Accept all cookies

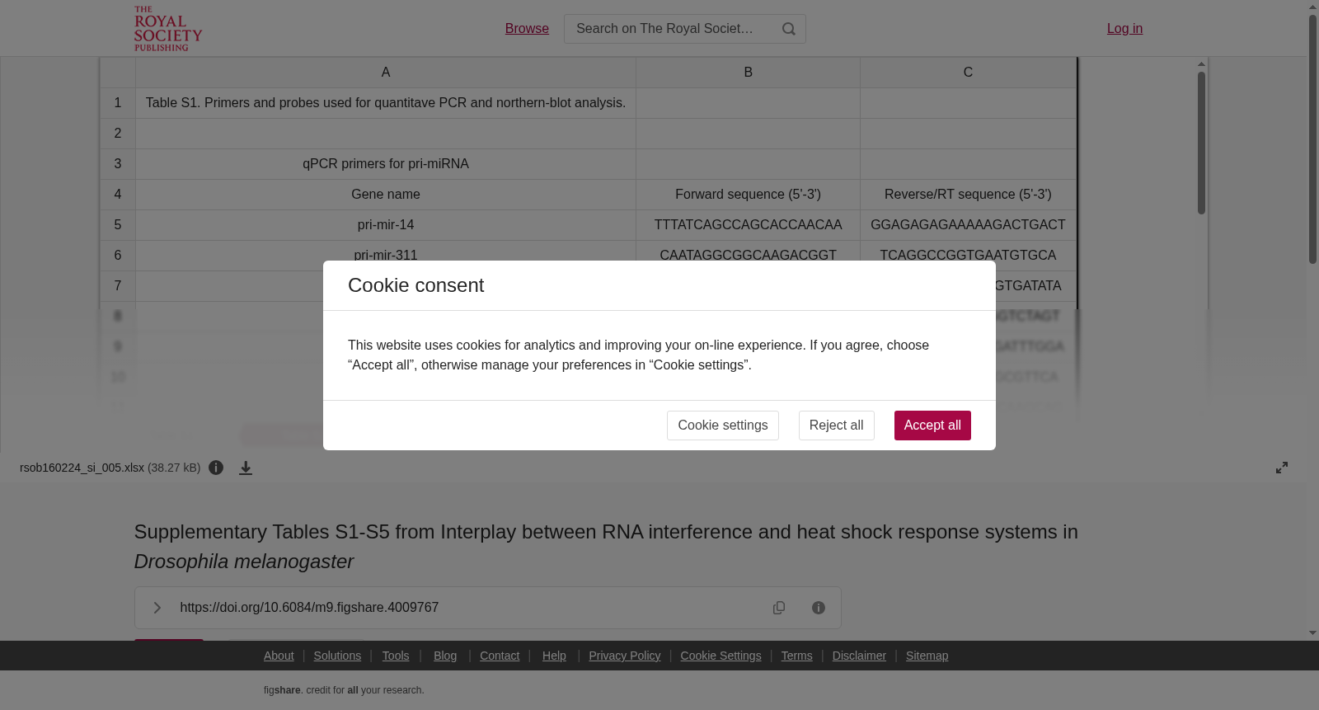[x=932, y=426]
